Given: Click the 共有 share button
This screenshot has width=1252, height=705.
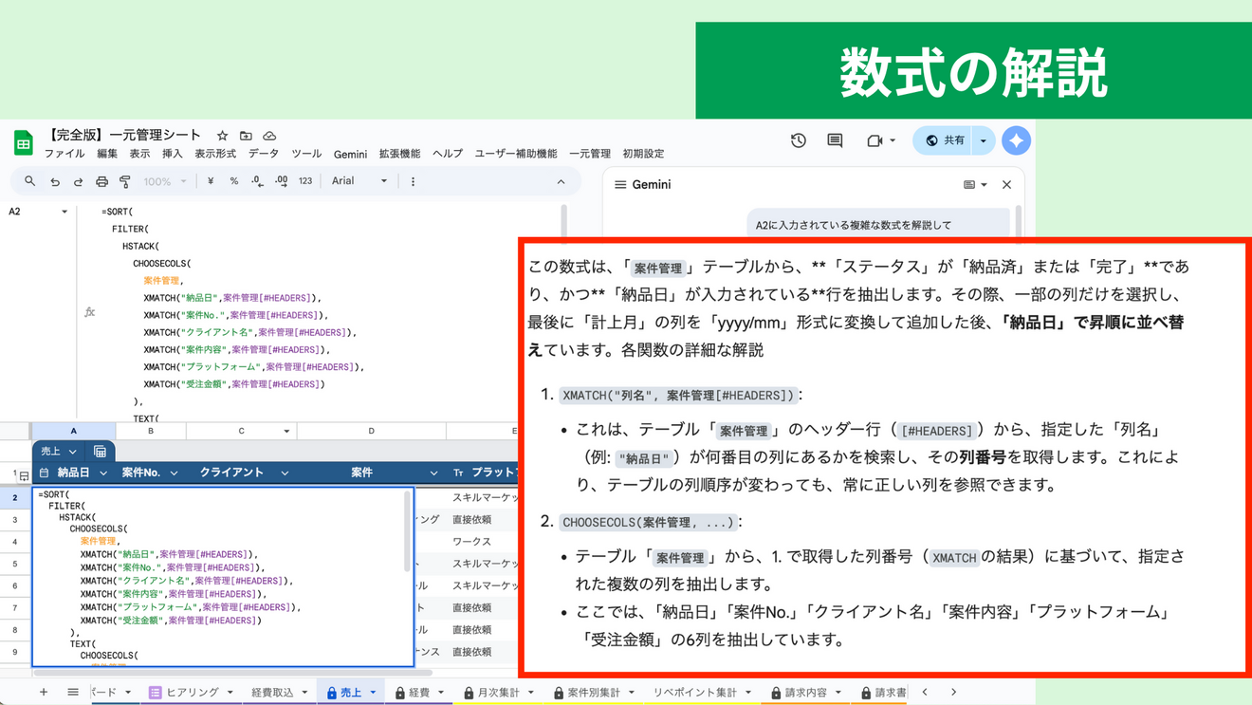Looking at the screenshot, I should tap(945, 140).
